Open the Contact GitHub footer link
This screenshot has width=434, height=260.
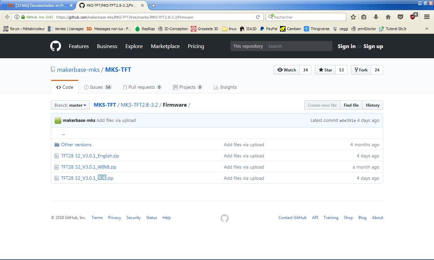[292, 218]
